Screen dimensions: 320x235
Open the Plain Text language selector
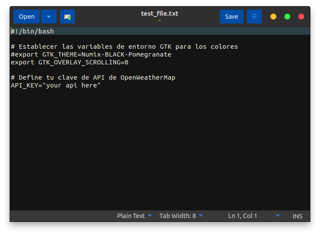pyautogui.click(x=134, y=216)
